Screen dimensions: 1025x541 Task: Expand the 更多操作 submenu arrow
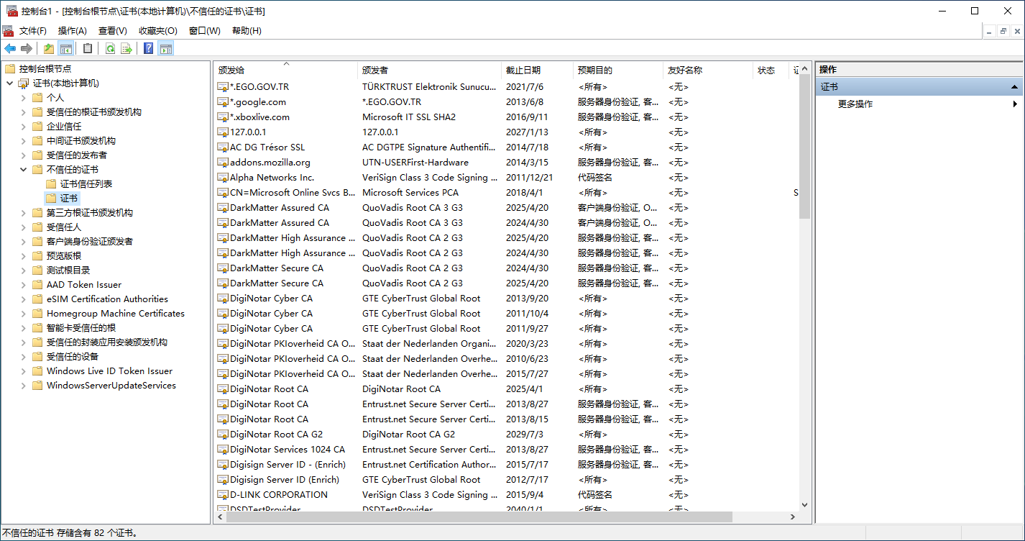coord(1015,104)
